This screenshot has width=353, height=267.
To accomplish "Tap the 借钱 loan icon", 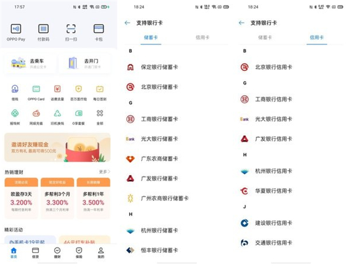I will (15, 89).
